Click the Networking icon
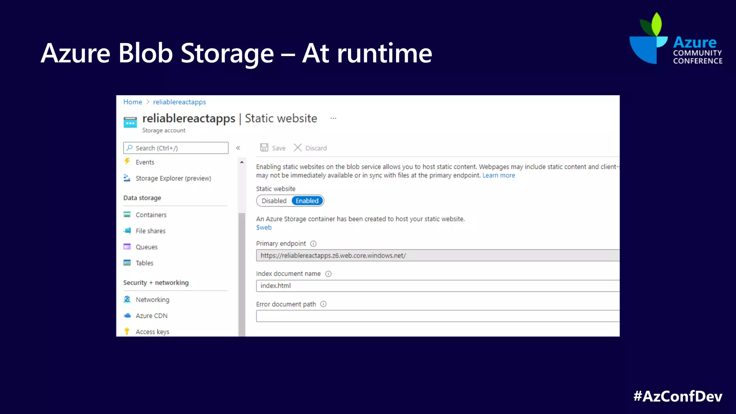This screenshot has height=414, width=736. (127, 299)
